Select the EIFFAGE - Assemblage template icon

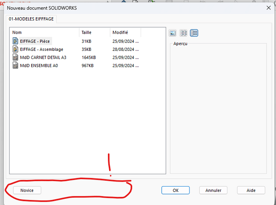(x=15, y=49)
